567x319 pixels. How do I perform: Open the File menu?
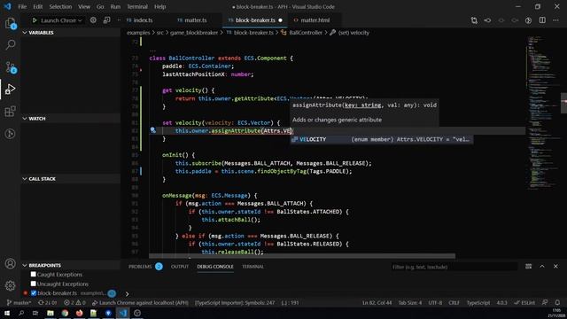coord(22,6)
